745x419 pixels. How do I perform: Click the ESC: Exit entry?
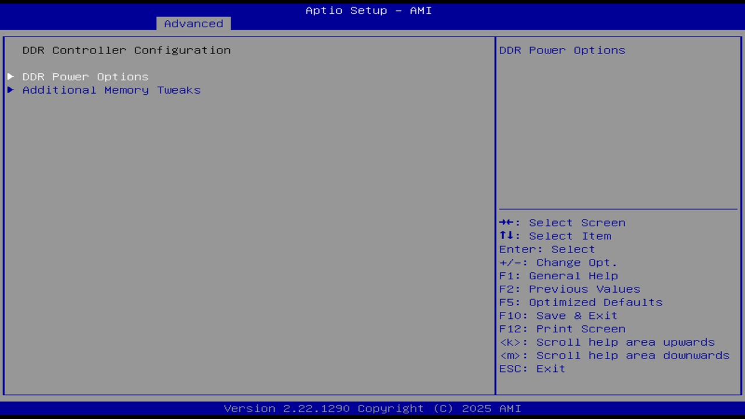[531, 368]
